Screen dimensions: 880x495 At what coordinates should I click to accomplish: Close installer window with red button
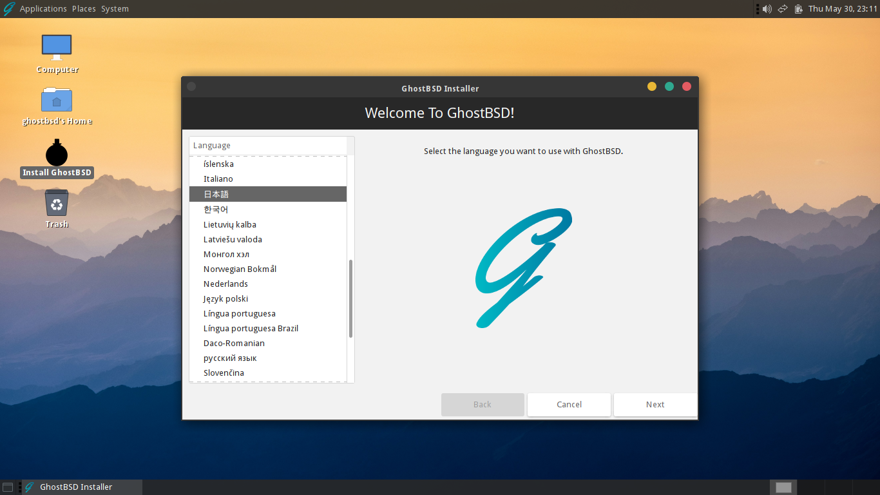pyautogui.click(x=687, y=86)
